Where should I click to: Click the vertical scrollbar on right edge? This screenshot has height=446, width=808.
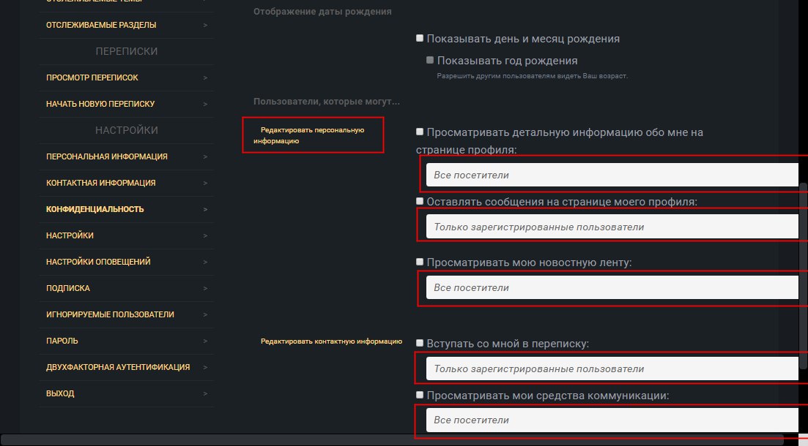coord(804,275)
